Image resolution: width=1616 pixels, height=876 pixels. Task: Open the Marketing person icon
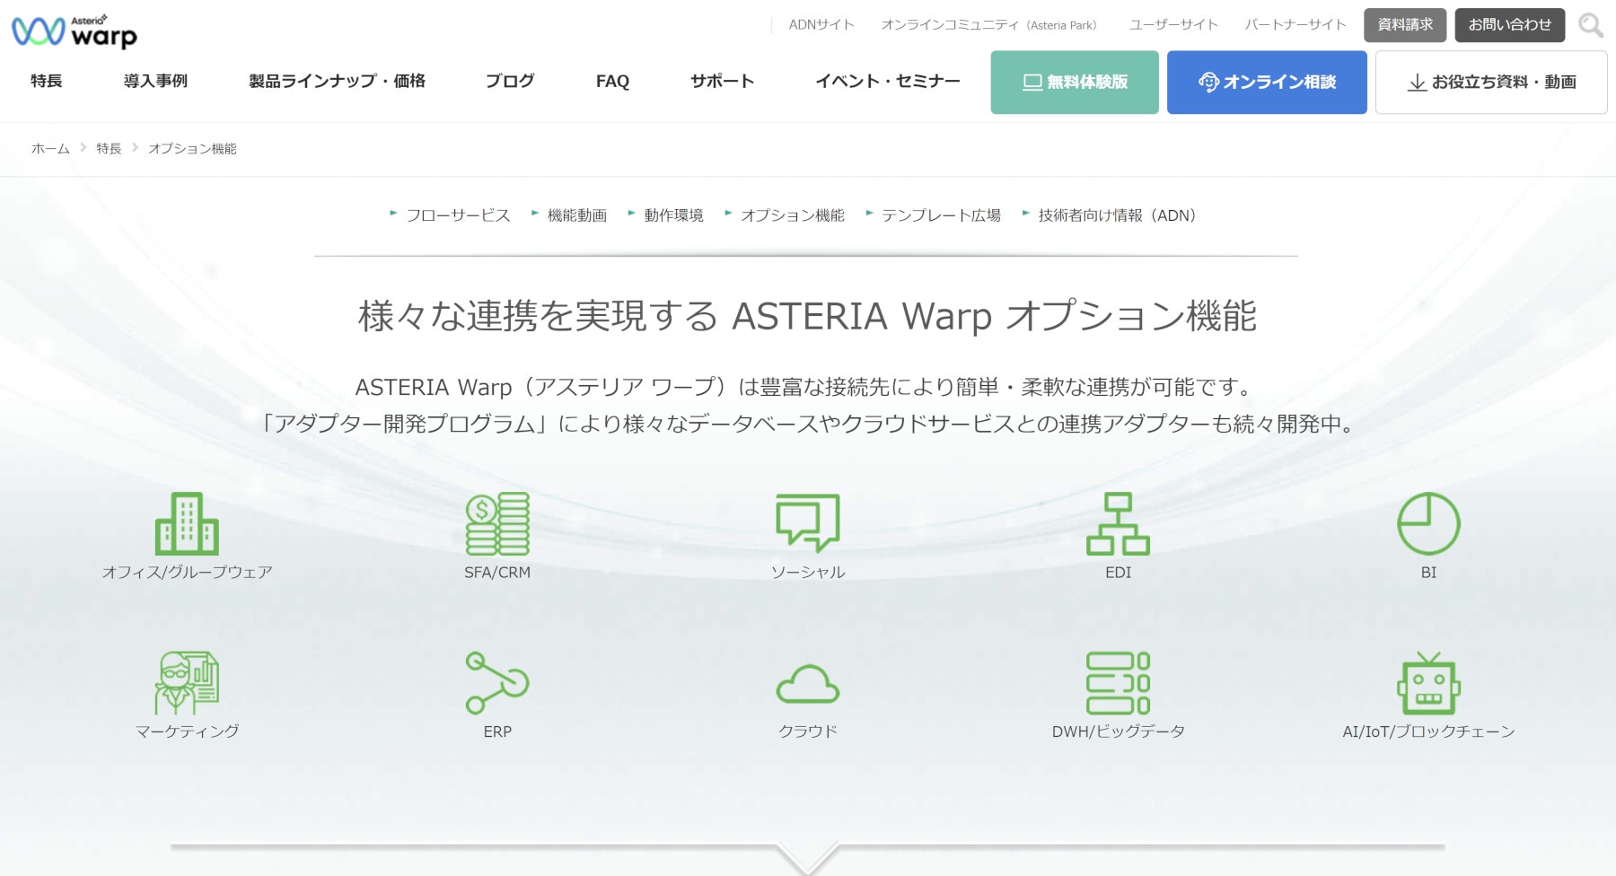click(x=187, y=683)
